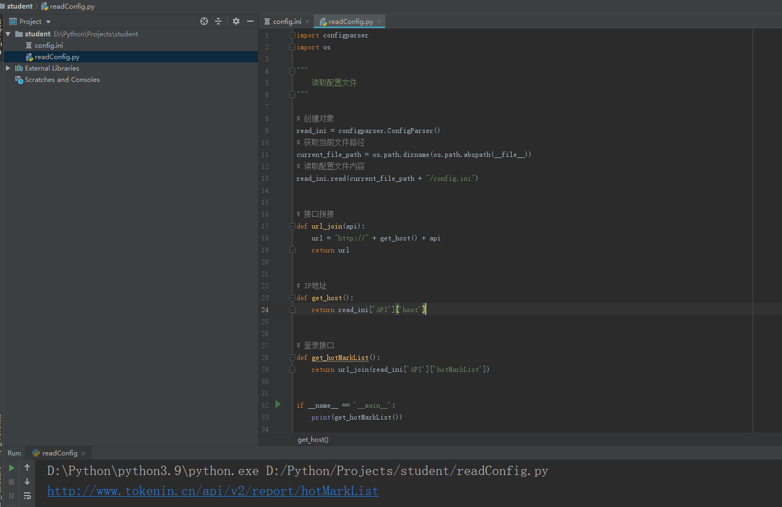Close the config.ini editor tab
Viewport: 782px width, 507px height.
pos(307,22)
